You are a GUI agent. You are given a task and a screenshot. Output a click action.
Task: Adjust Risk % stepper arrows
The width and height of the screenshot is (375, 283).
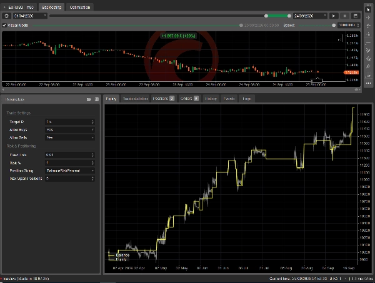click(92, 163)
